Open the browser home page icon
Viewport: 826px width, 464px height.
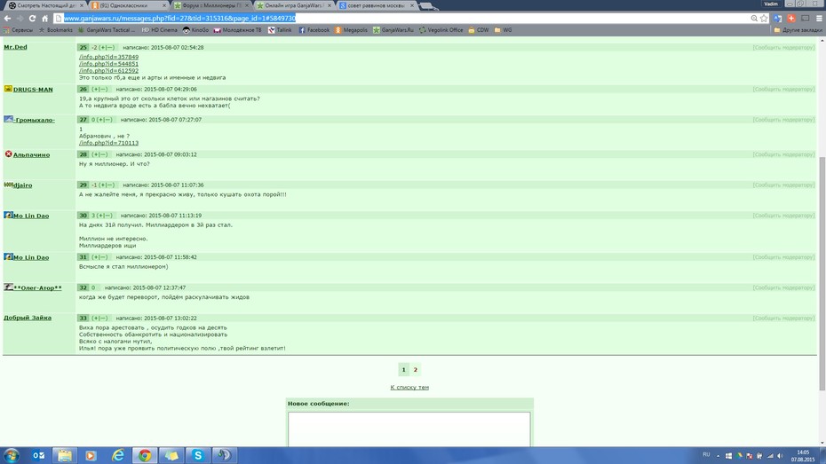(44, 19)
